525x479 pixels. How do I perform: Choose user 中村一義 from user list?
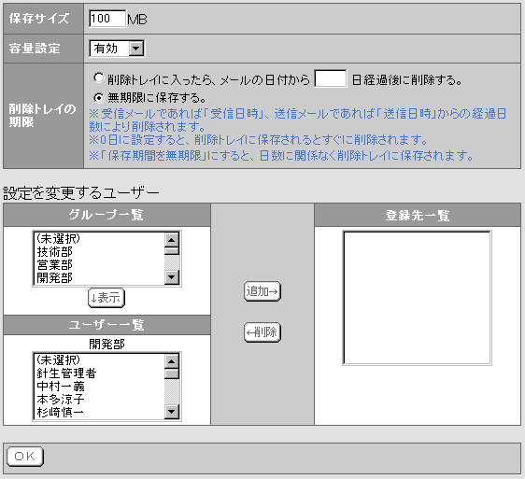(99, 387)
